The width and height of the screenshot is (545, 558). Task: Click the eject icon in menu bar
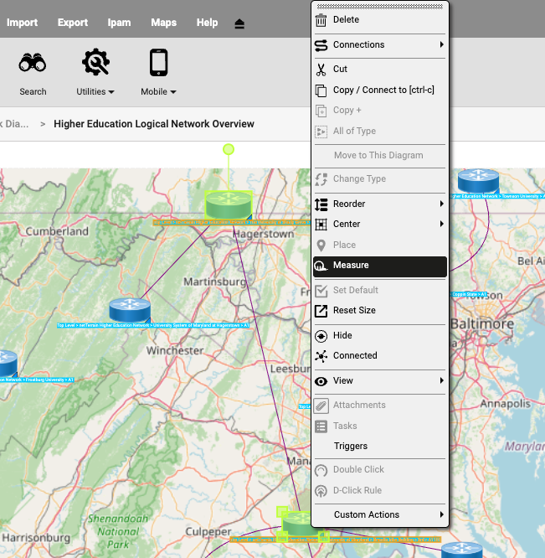coord(239,23)
